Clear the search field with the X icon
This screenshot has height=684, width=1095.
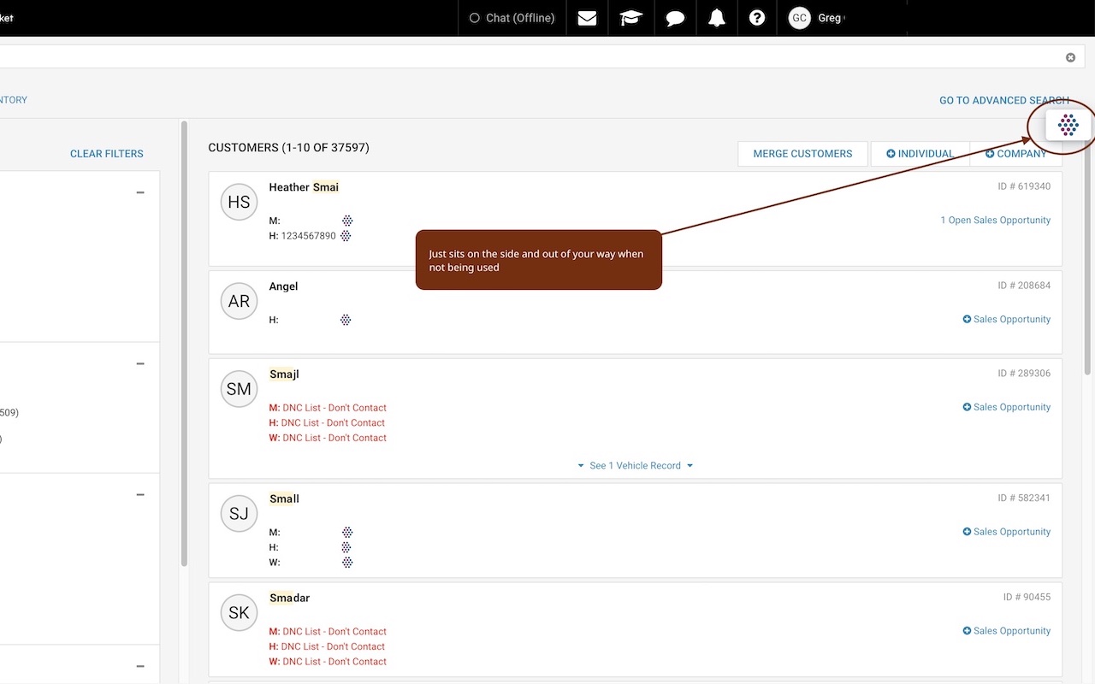coord(1070,57)
